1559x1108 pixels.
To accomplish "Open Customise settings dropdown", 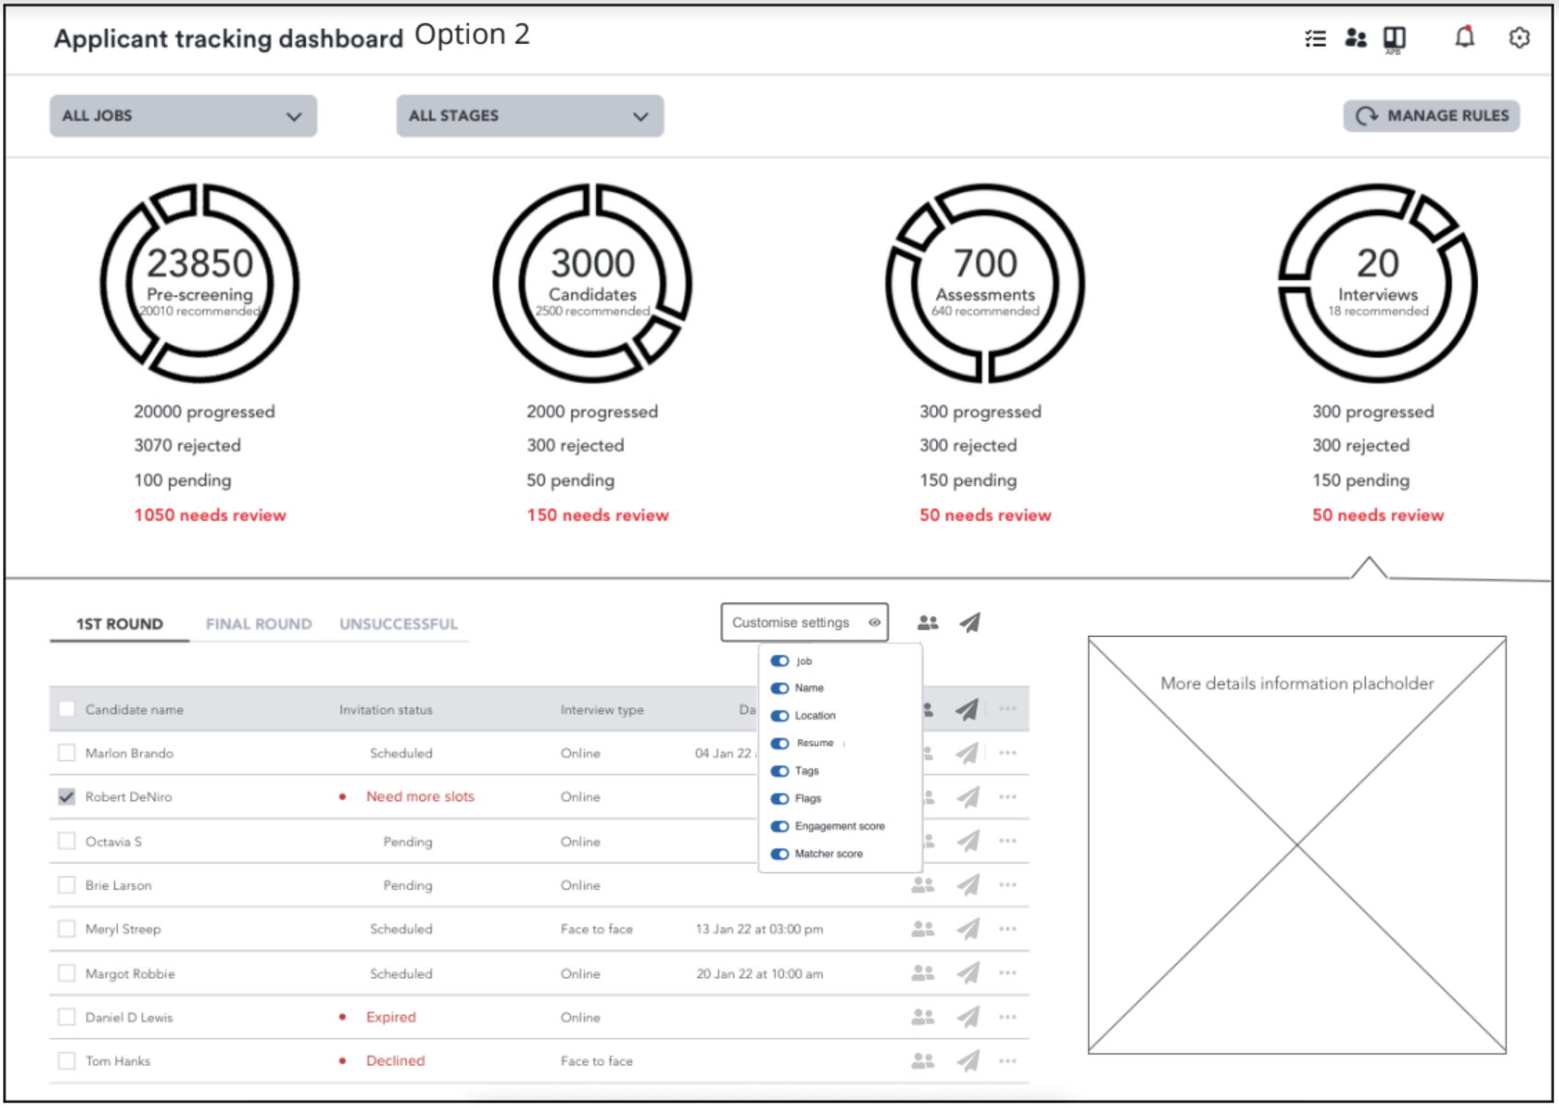I will click(804, 622).
